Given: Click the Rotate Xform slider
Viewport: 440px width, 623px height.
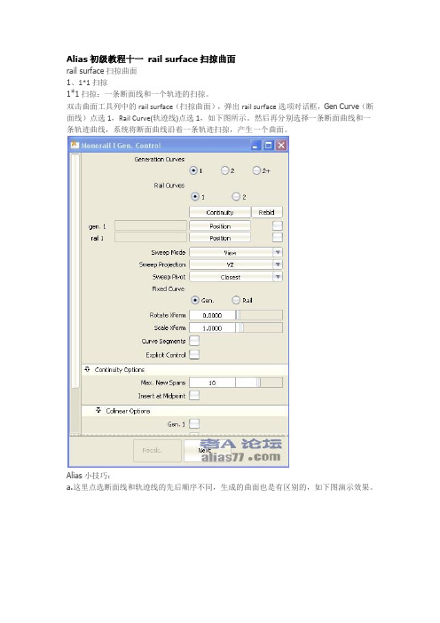Looking at the screenshot, I should 259,315.
